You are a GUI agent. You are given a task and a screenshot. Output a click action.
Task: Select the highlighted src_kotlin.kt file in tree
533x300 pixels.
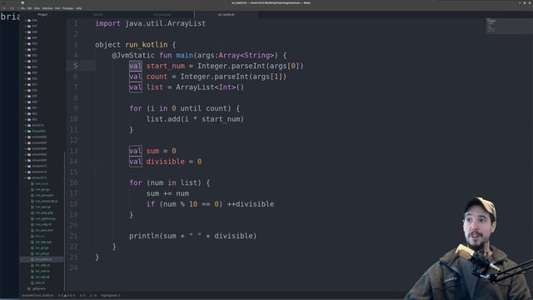tap(42, 259)
